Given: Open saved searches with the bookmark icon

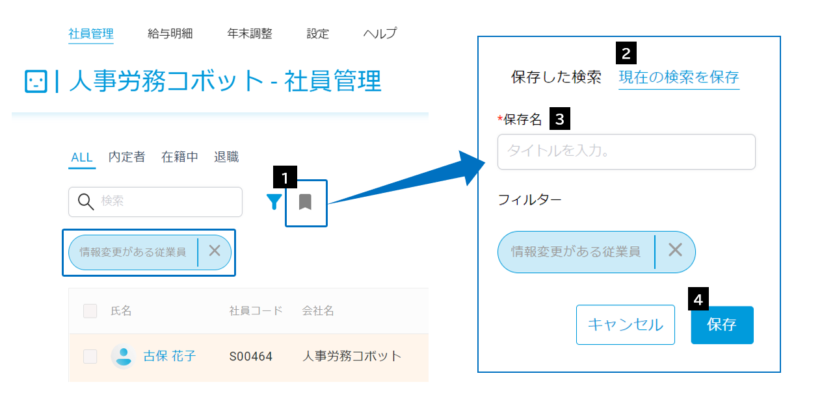Looking at the screenshot, I should tap(305, 202).
